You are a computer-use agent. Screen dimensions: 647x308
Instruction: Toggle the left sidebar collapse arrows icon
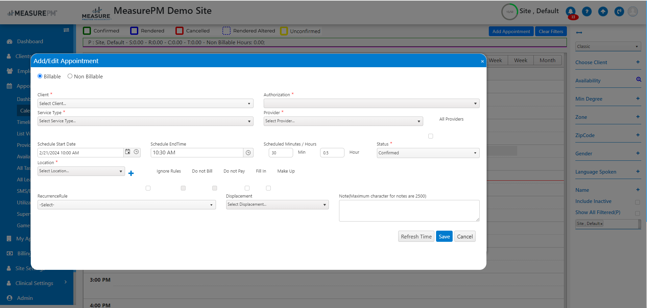(x=66, y=30)
